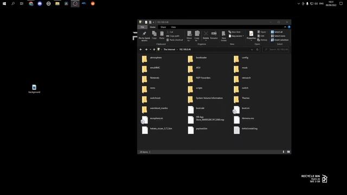Click Copy path in the ribbon
This screenshot has height=195, width=347.
pos(173,36)
